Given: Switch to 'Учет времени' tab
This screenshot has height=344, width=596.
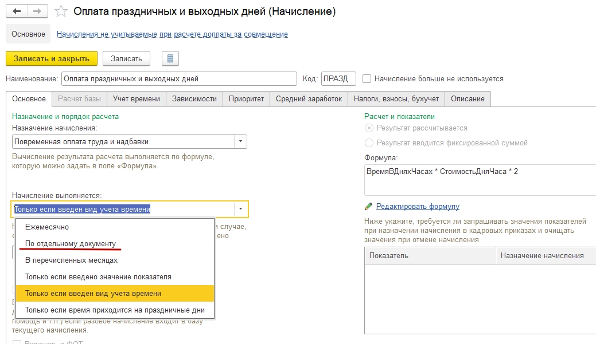Looking at the screenshot, I should click(137, 99).
